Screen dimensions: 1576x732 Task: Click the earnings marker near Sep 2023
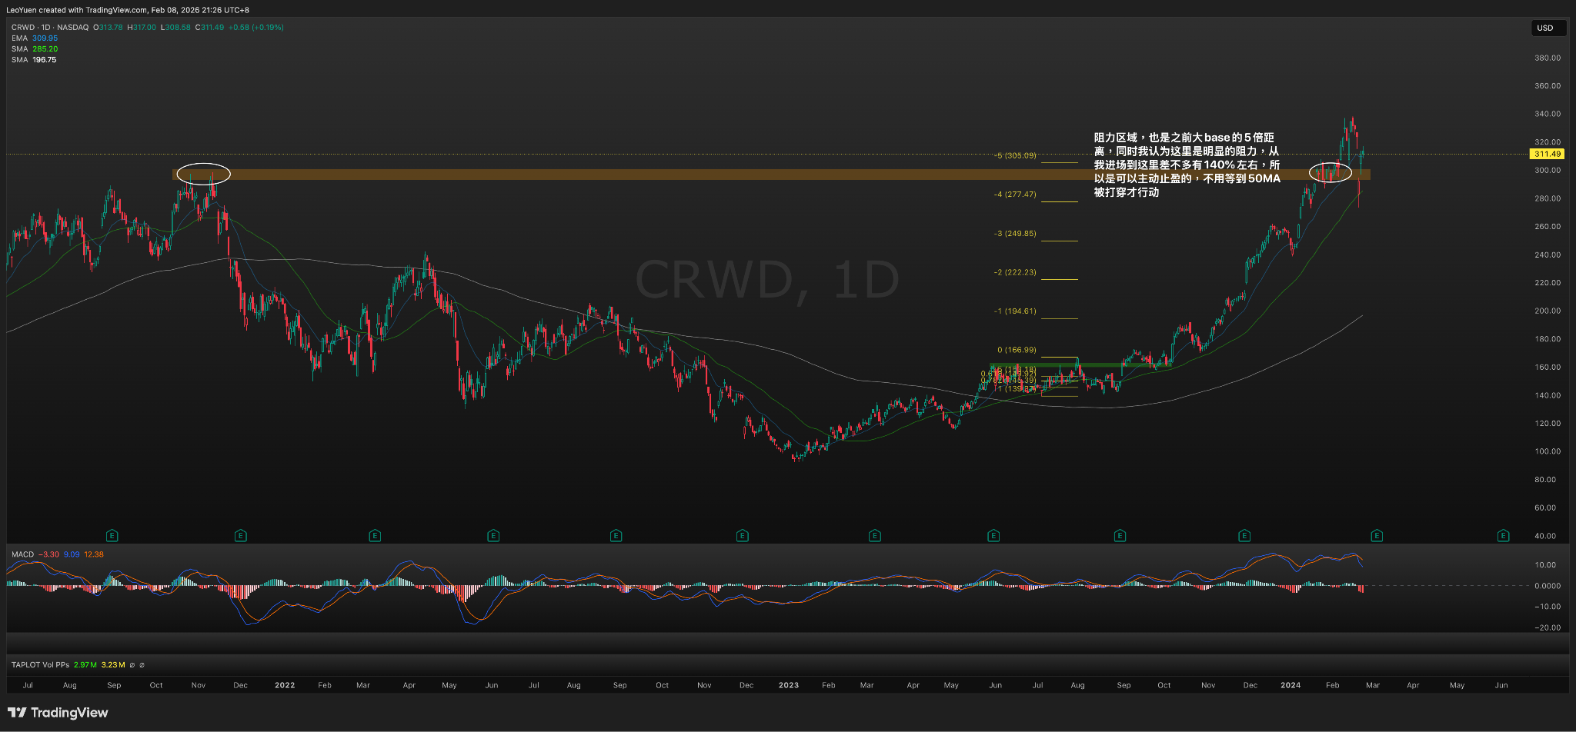click(x=1120, y=535)
